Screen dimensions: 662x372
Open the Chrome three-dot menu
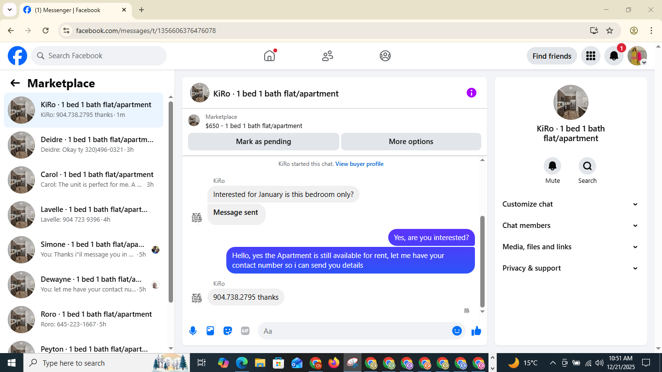(x=651, y=31)
